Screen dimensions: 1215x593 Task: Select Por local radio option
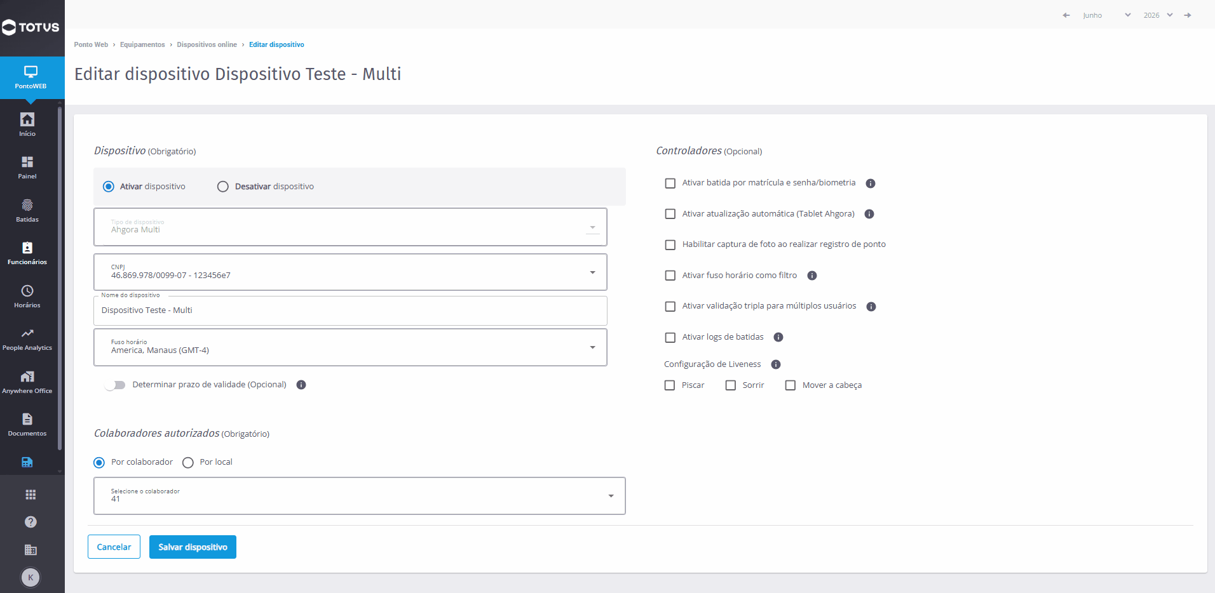coord(188,463)
